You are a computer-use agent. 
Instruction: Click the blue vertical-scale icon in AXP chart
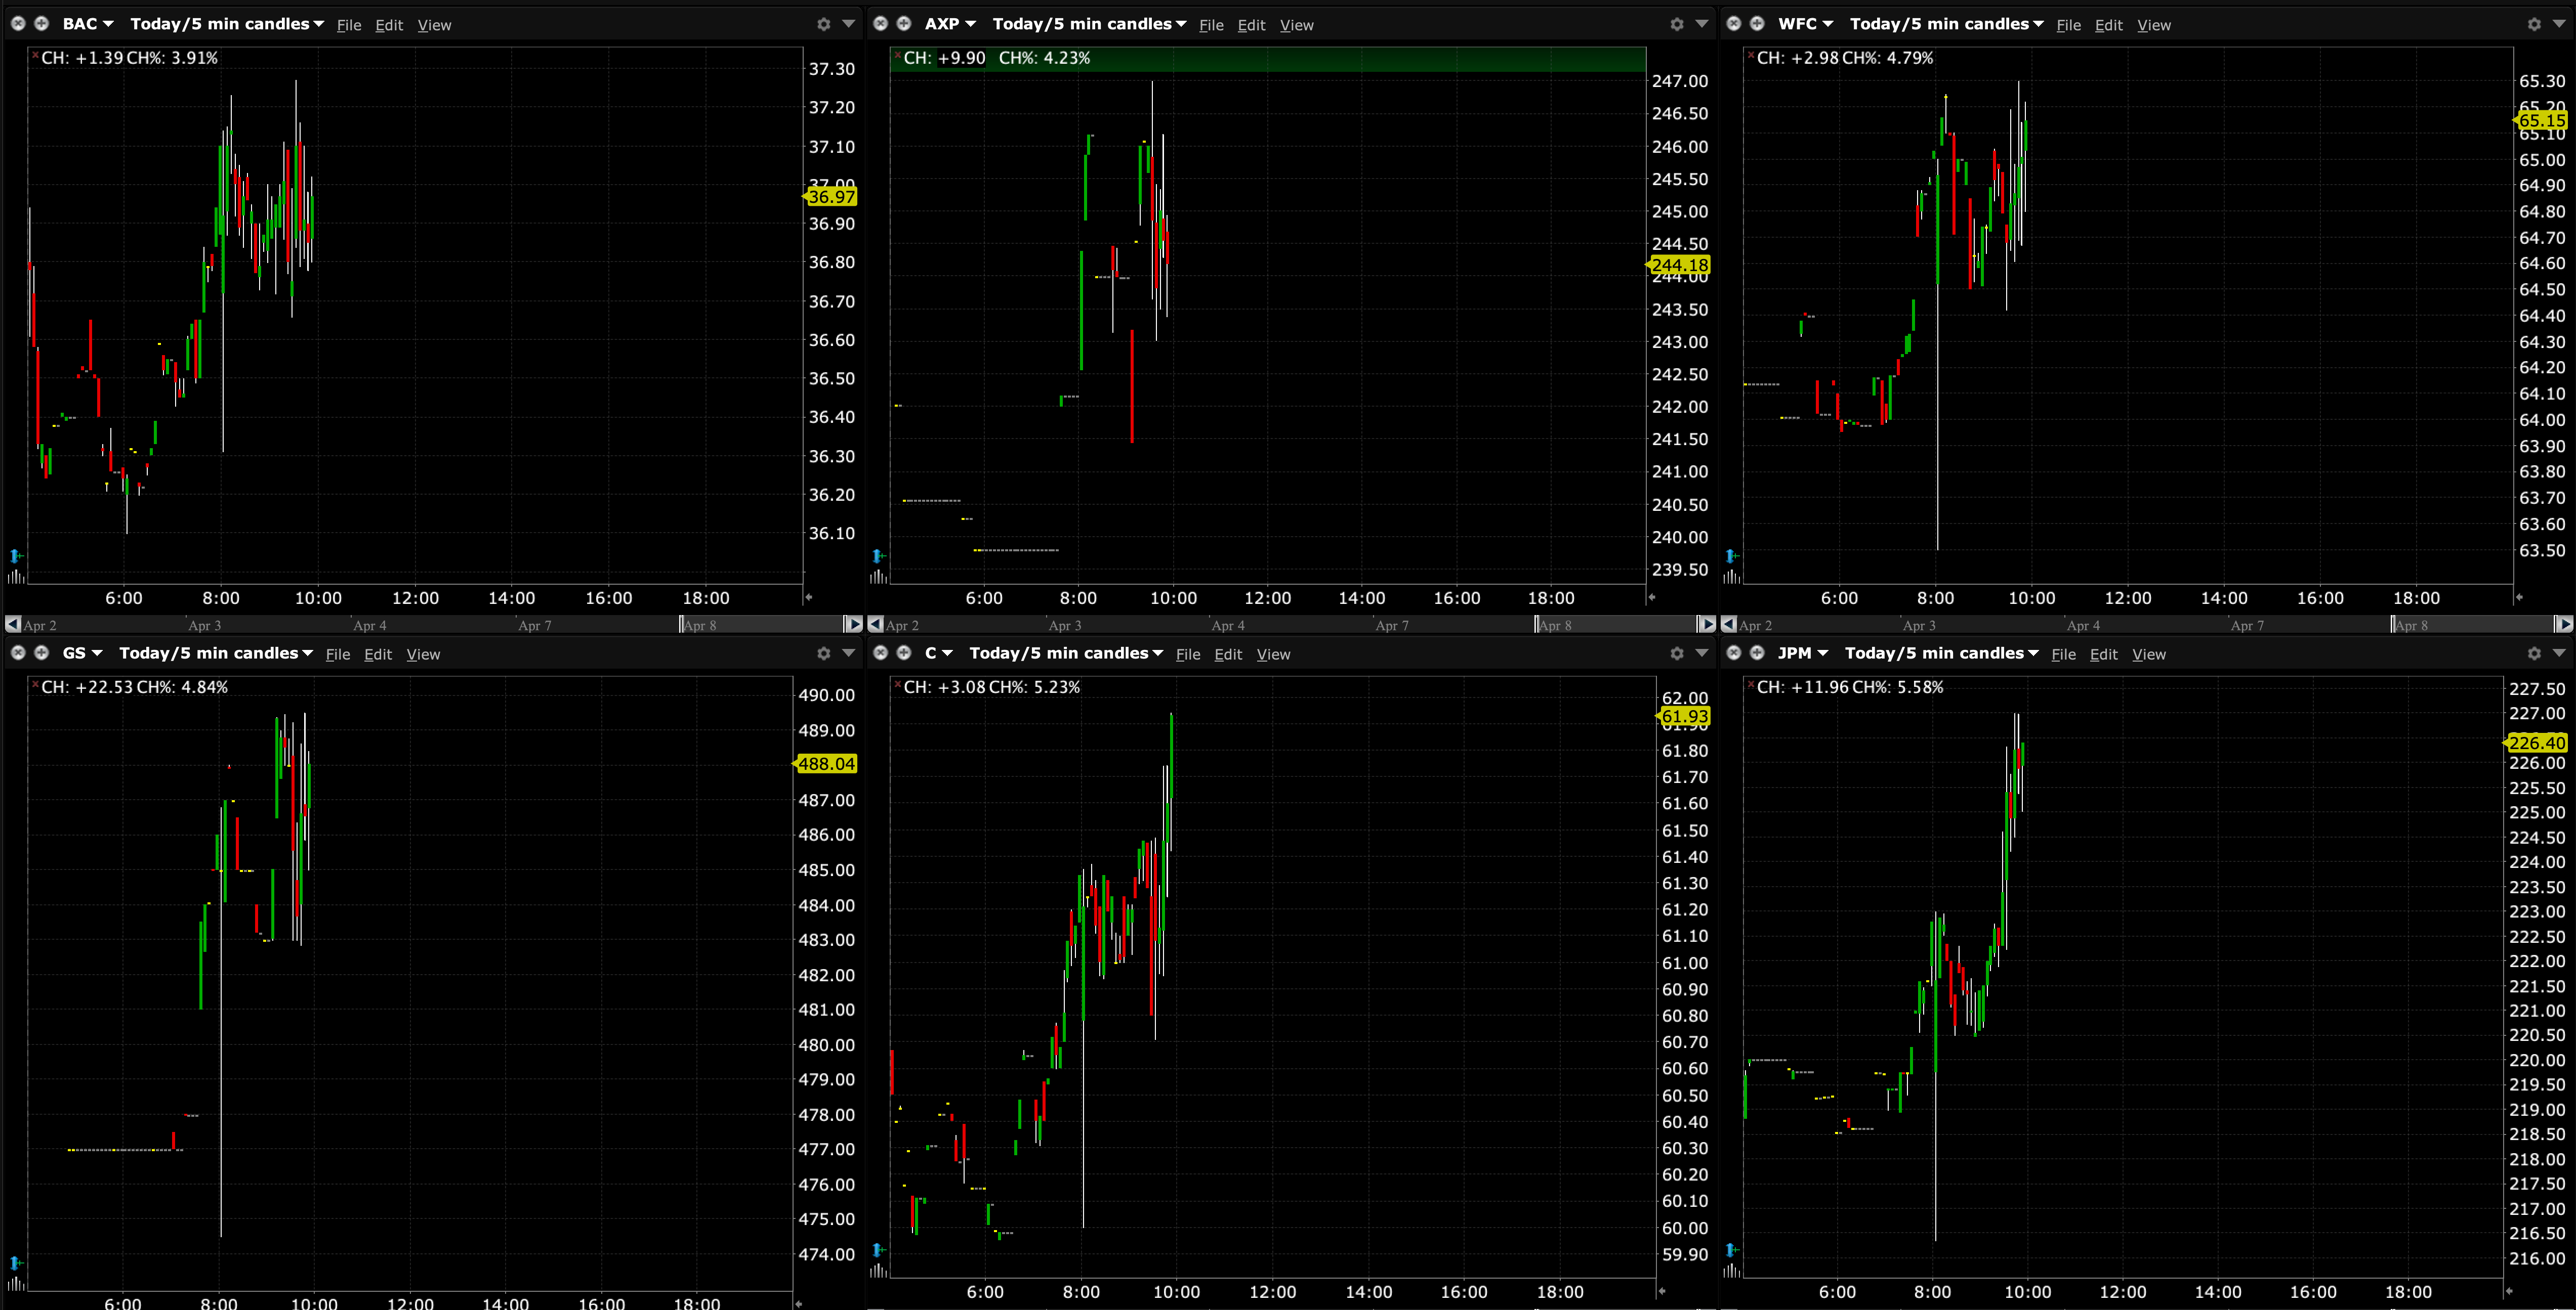pyautogui.click(x=878, y=555)
